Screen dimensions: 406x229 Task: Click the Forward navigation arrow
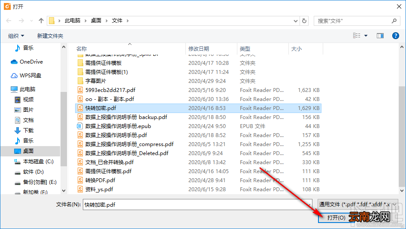click(x=21, y=21)
